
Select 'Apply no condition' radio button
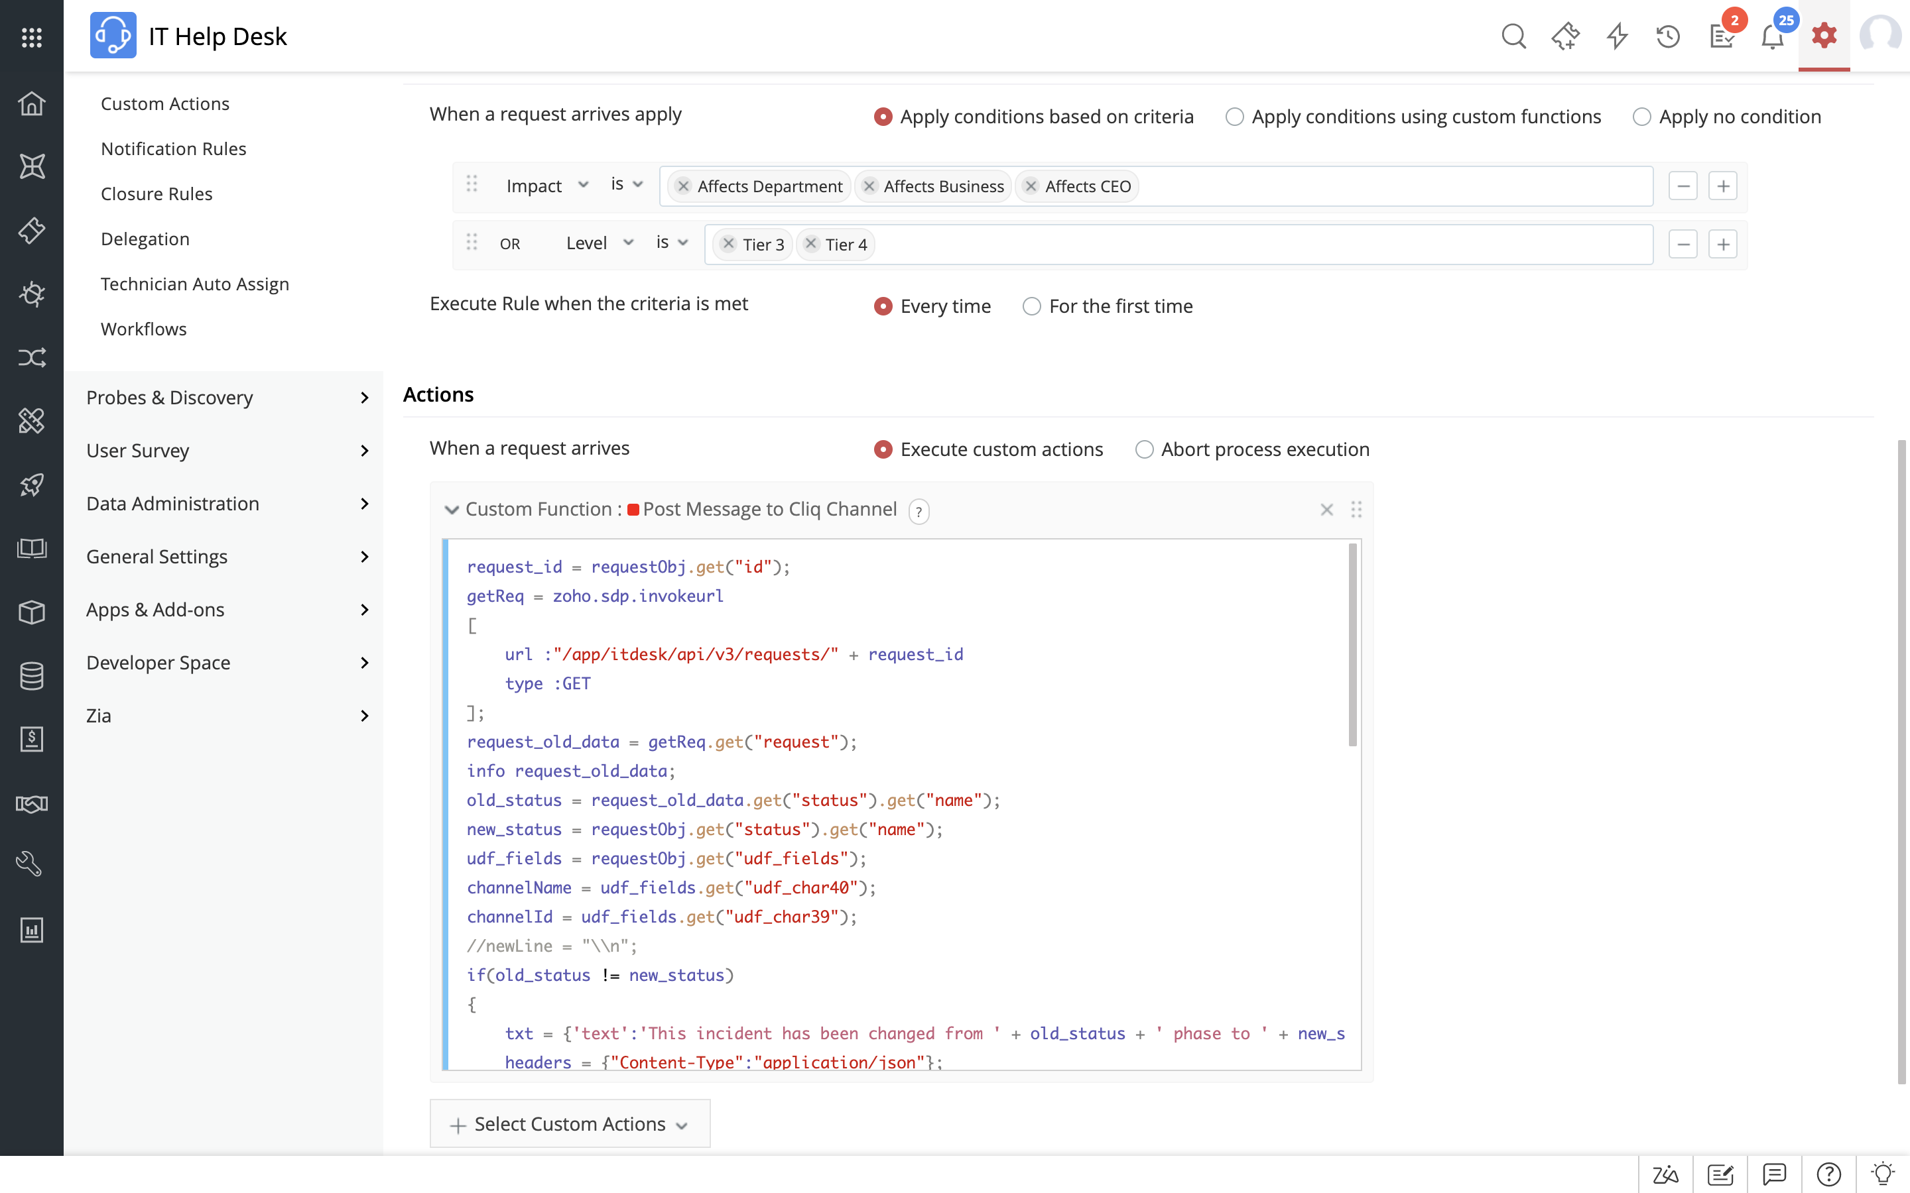coord(1641,117)
